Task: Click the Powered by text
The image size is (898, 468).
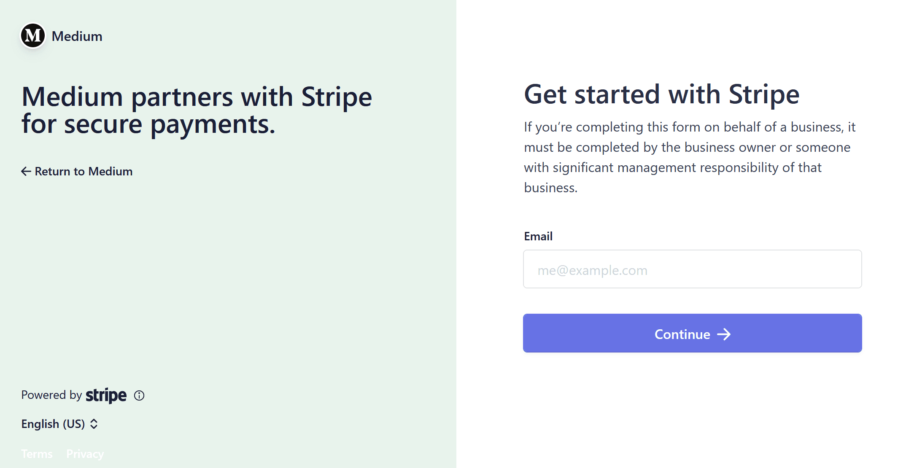Action: [x=51, y=395]
